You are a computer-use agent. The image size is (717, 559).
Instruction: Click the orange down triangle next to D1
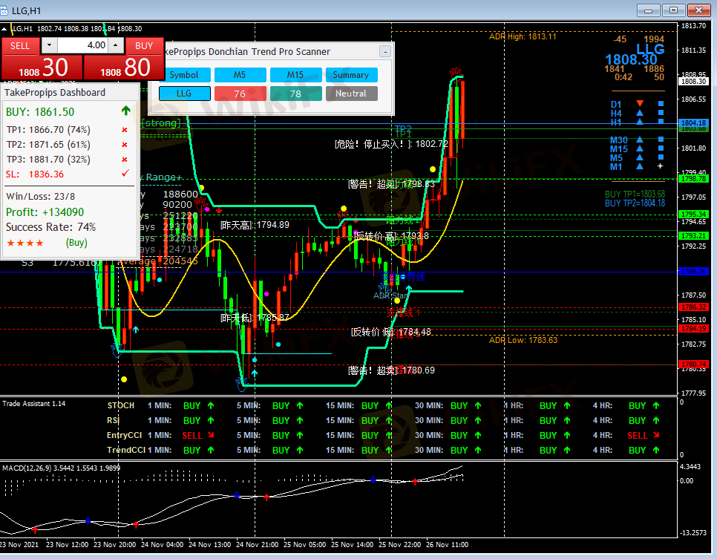[x=640, y=104]
